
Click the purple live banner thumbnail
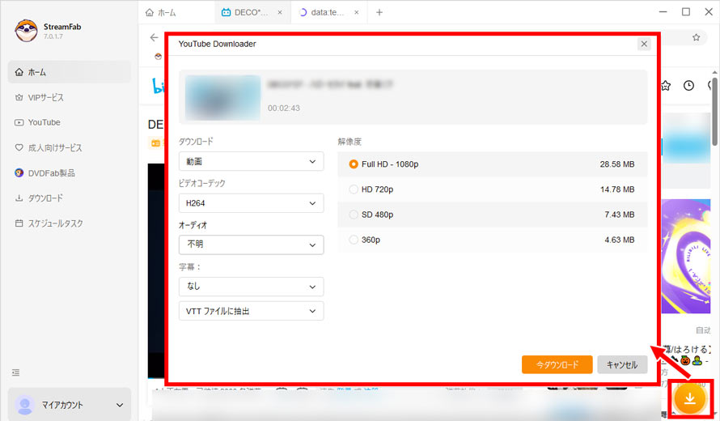[x=686, y=257]
